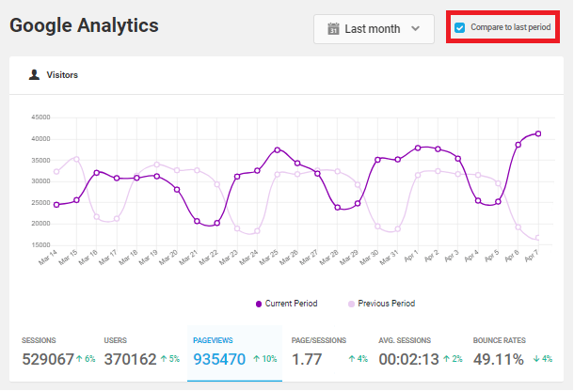Viewport: 574px width, 391px height.
Task: Click the light purple Previous Period legend dot
Action: 351,304
